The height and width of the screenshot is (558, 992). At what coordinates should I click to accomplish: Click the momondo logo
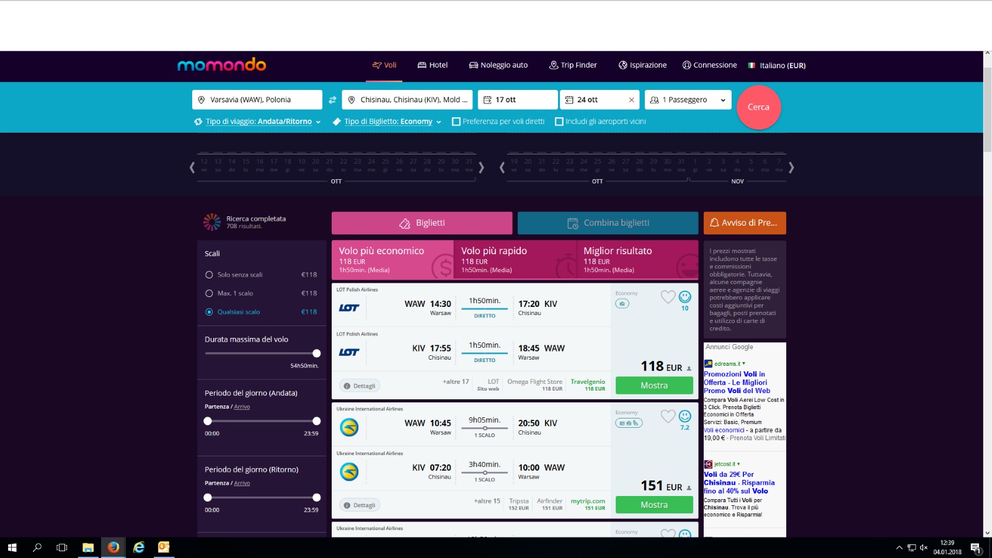pos(221,65)
